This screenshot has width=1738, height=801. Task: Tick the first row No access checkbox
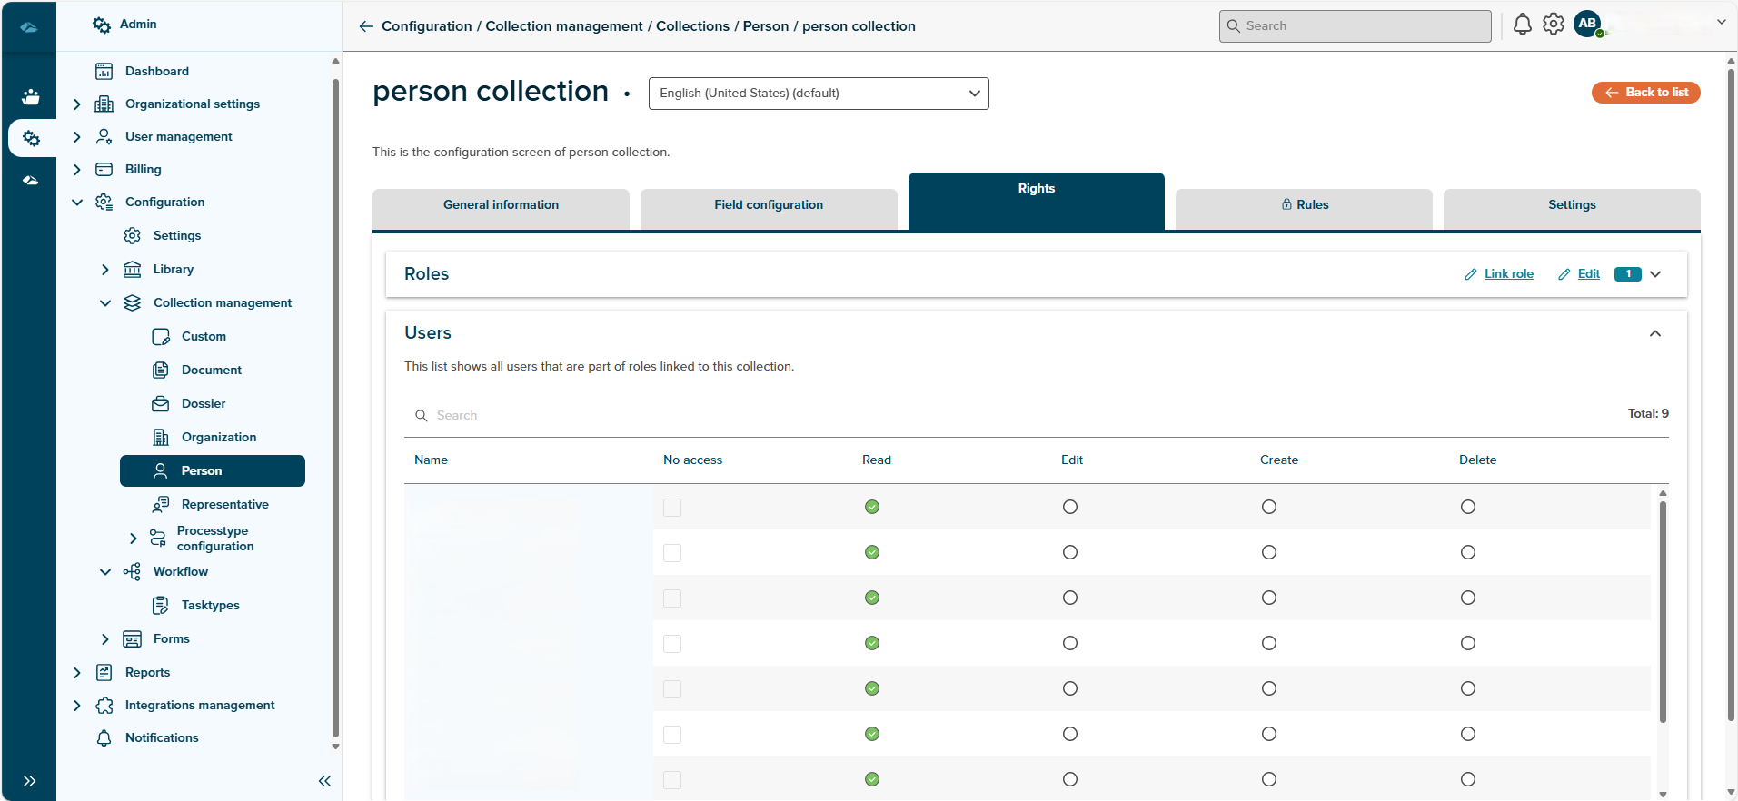click(x=672, y=508)
